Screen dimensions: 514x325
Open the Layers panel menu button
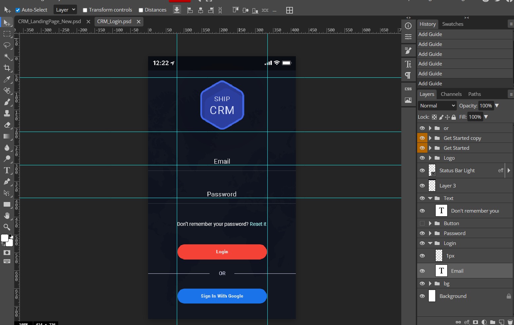[511, 95]
